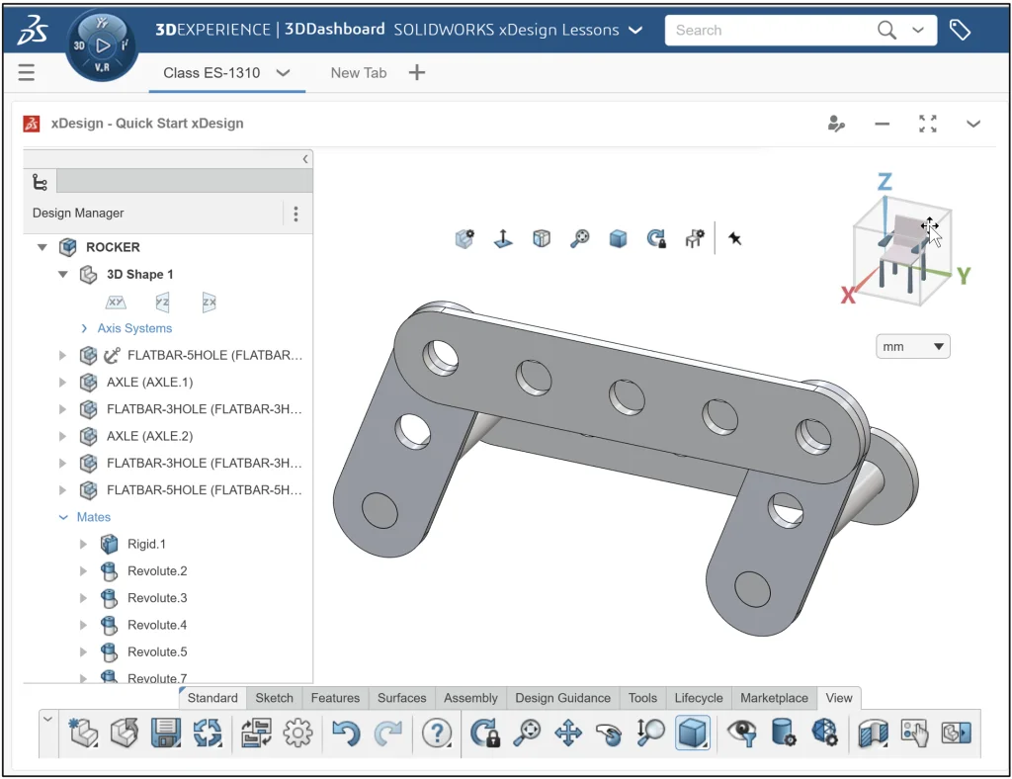
Task: Open the mm units dropdown
Action: point(912,346)
